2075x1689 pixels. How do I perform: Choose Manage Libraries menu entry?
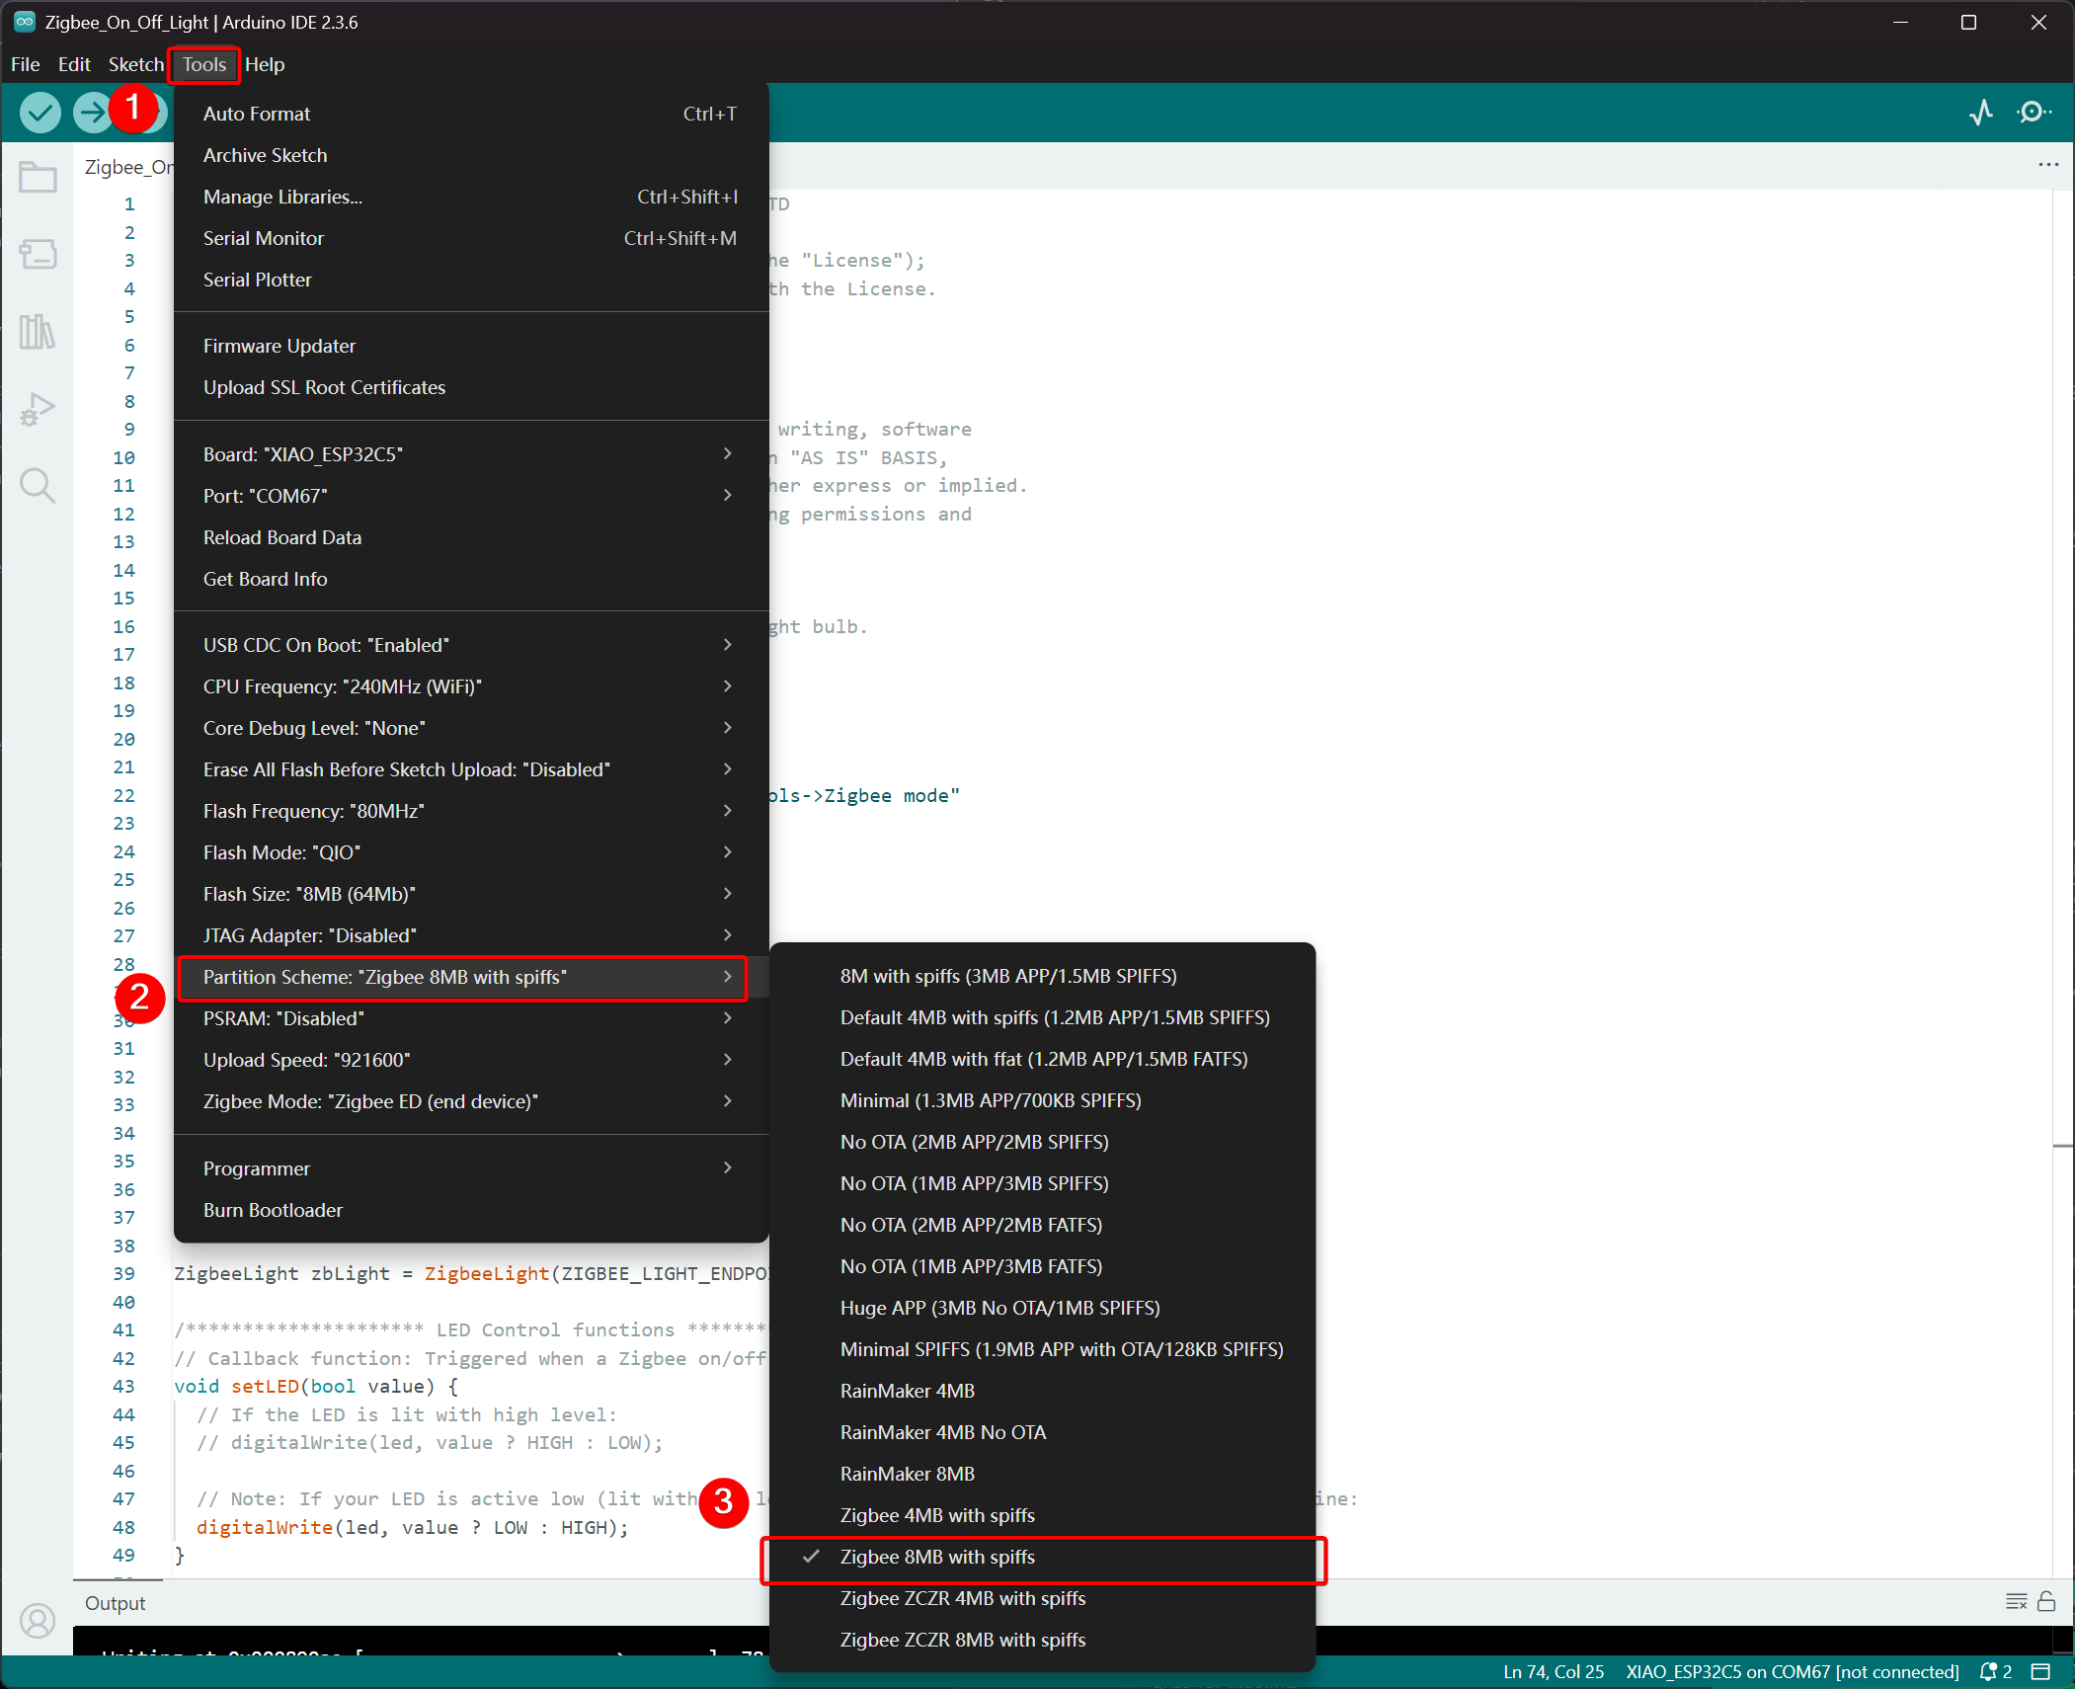pos(282,197)
